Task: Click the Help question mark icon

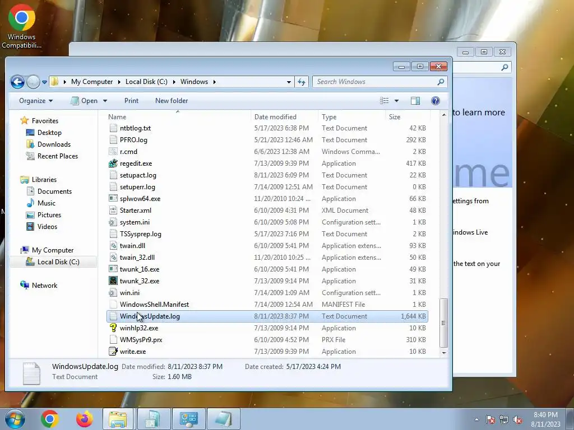Action: point(435,101)
